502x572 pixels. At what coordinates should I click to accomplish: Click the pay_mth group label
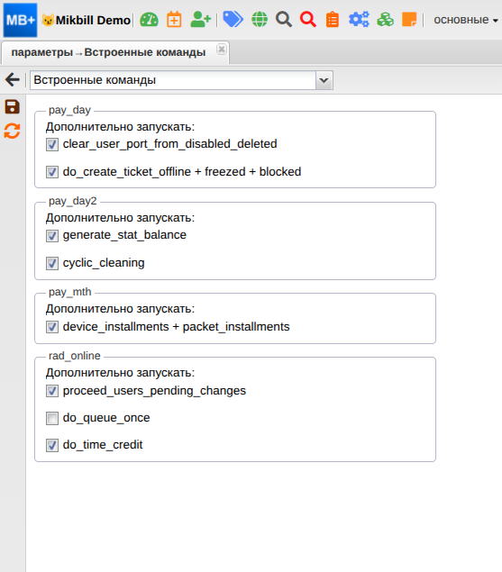point(70,292)
